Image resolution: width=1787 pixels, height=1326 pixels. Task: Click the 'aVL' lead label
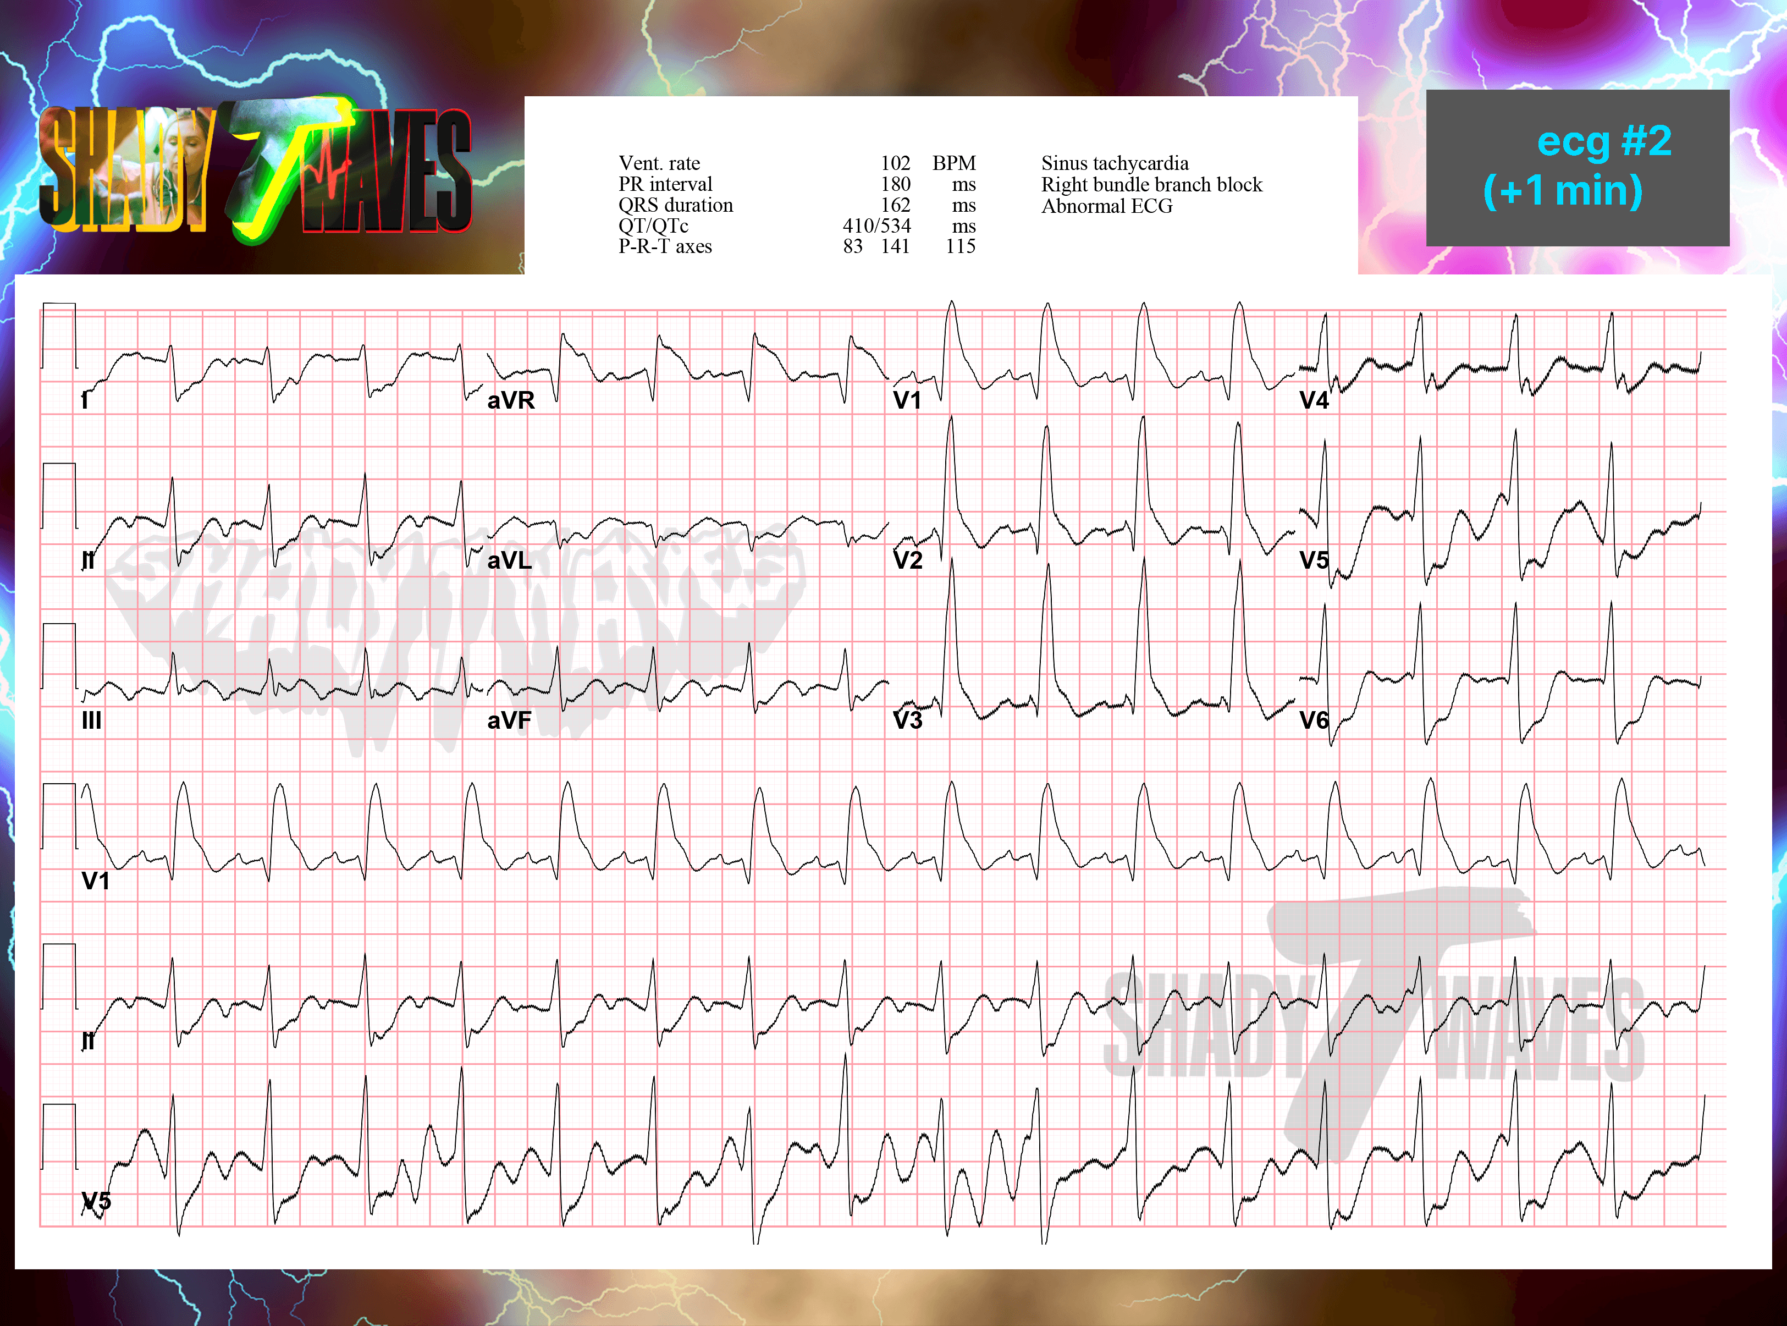(510, 560)
